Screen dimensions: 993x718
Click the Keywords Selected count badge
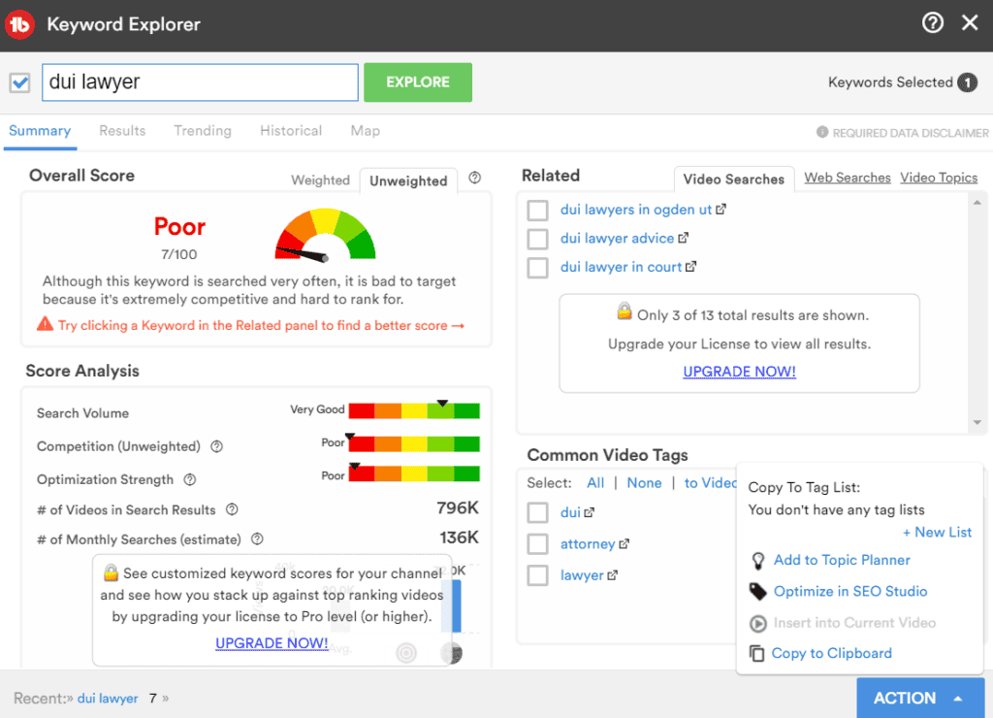pos(967,82)
